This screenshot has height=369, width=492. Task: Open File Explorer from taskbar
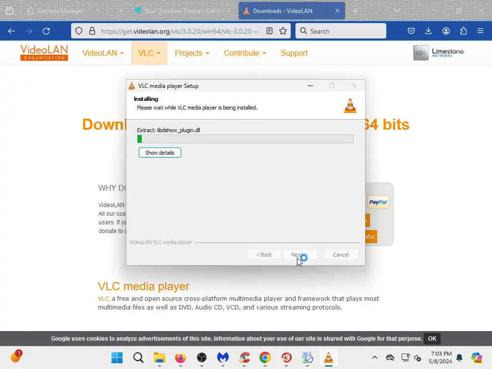160,357
